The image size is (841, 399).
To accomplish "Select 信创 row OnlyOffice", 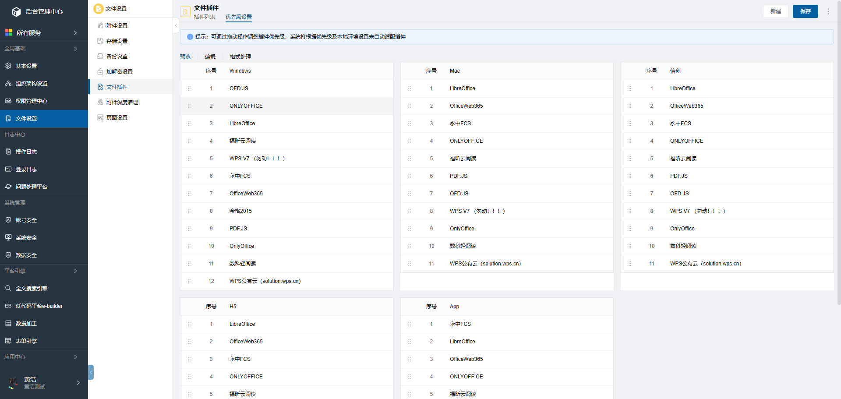I will [x=727, y=229].
